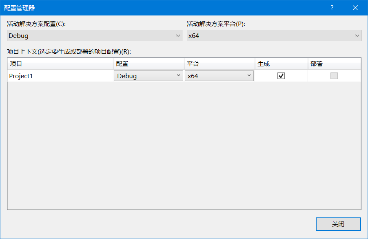Open the active solution platform dropdown
Viewport: 368px width, 239px height.
pos(274,35)
